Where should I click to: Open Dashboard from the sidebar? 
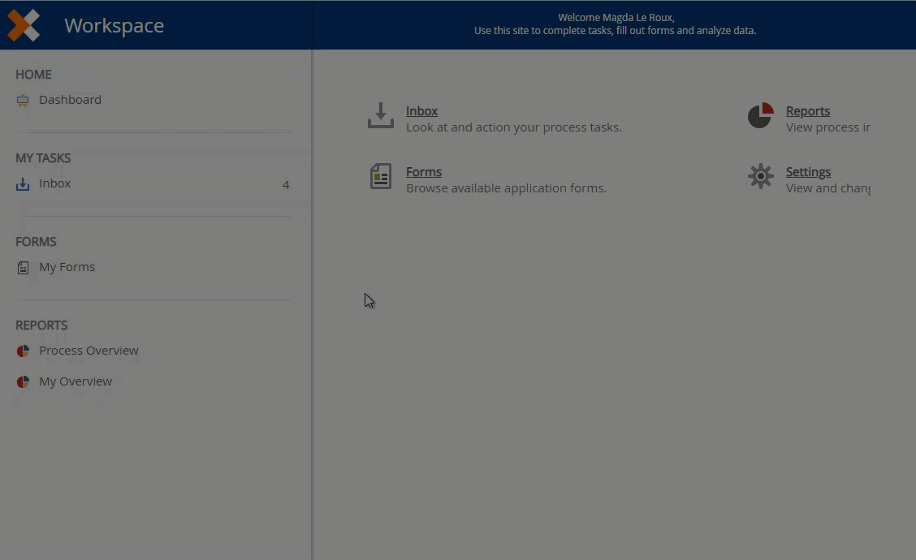click(70, 100)
